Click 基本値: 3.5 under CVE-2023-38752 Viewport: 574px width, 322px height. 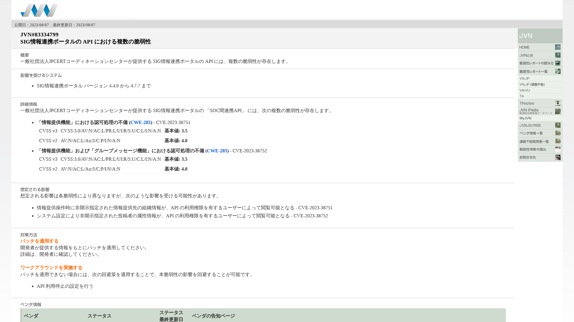[x=176, y=159]
